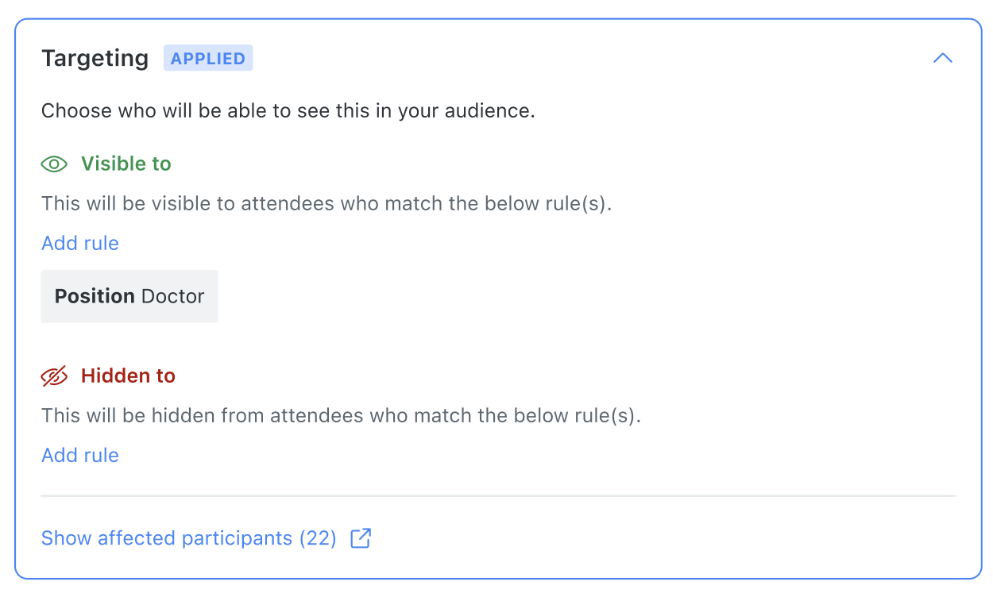Click the APPLIED status badge

pyautogui.click(x=208, y=58)
